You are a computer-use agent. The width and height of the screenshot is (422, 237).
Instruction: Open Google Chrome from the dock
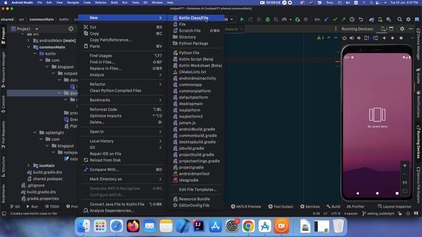click(248, 226)
